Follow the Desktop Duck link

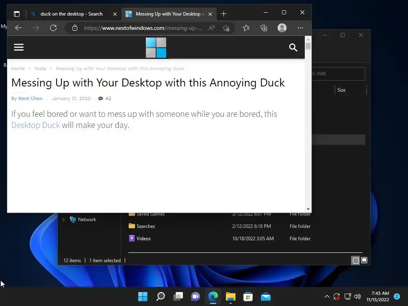(35, 125)
